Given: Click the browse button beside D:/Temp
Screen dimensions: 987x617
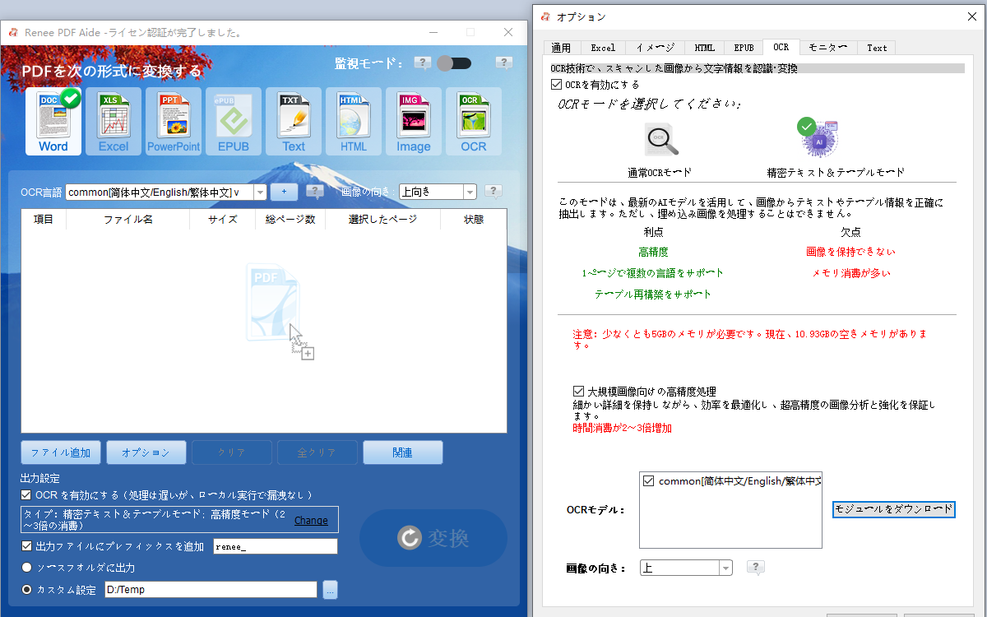Looking at the screenshot, I should pos(330,590).
